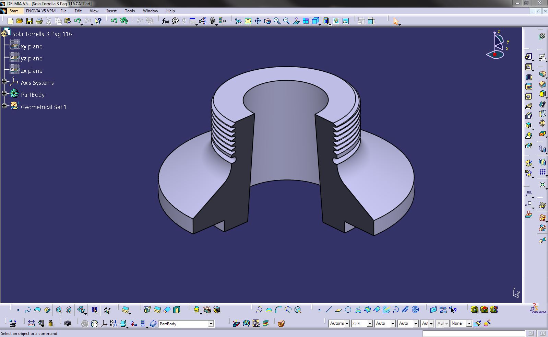
Task: Click the Isometric View cube icon
Action: (x=315, y=21)
